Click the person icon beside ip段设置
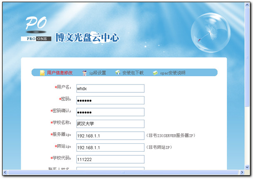 [84, 73]
